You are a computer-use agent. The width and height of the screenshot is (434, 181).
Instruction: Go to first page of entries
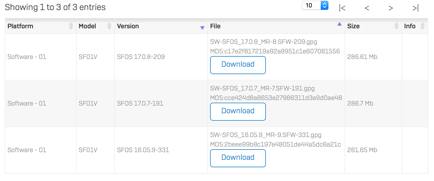tap(342, 8)
